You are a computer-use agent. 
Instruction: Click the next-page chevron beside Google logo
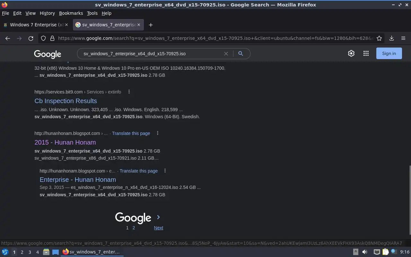158,217
